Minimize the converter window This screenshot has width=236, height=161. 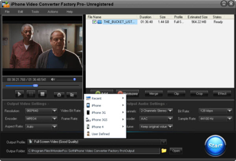pyautogui.click(x=224, y=4)
